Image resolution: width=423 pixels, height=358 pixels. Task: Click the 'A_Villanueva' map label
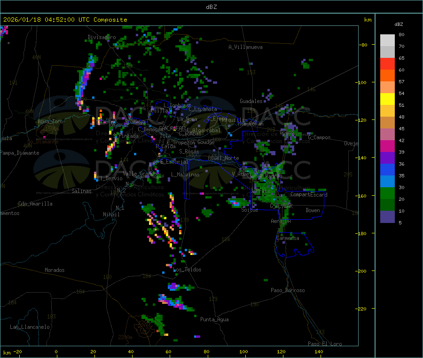pos(245,47)
